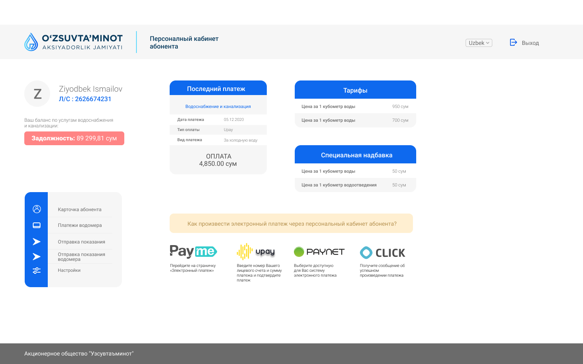Click the water meter payments card icon

click(37, 225)
